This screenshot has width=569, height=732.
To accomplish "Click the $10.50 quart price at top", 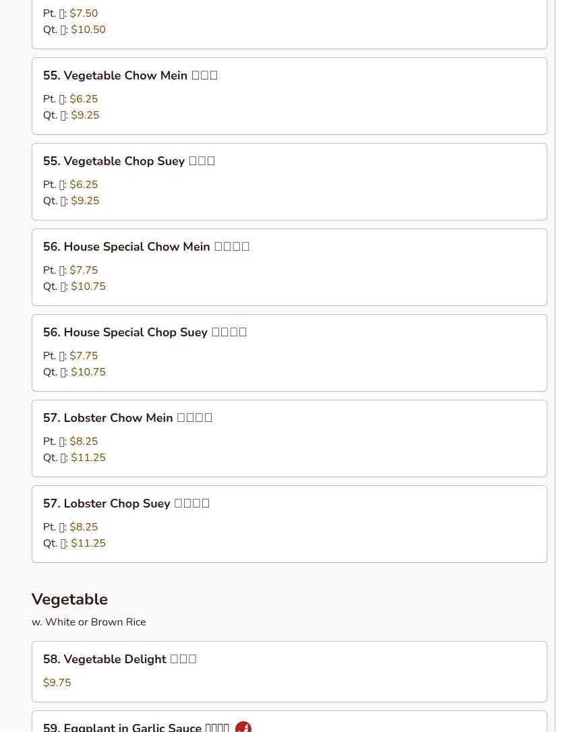I will pos(88,30).
